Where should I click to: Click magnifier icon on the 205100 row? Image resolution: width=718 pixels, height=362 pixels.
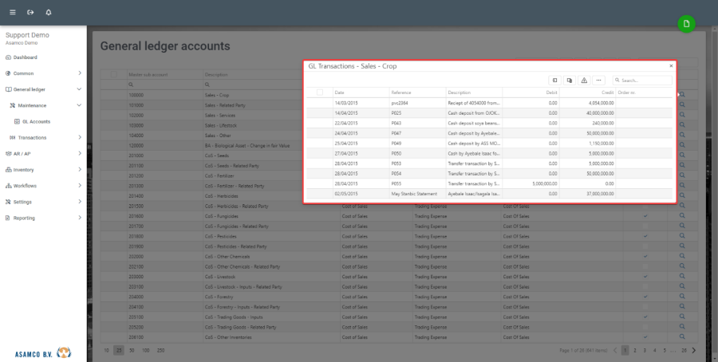coord(683,317)
